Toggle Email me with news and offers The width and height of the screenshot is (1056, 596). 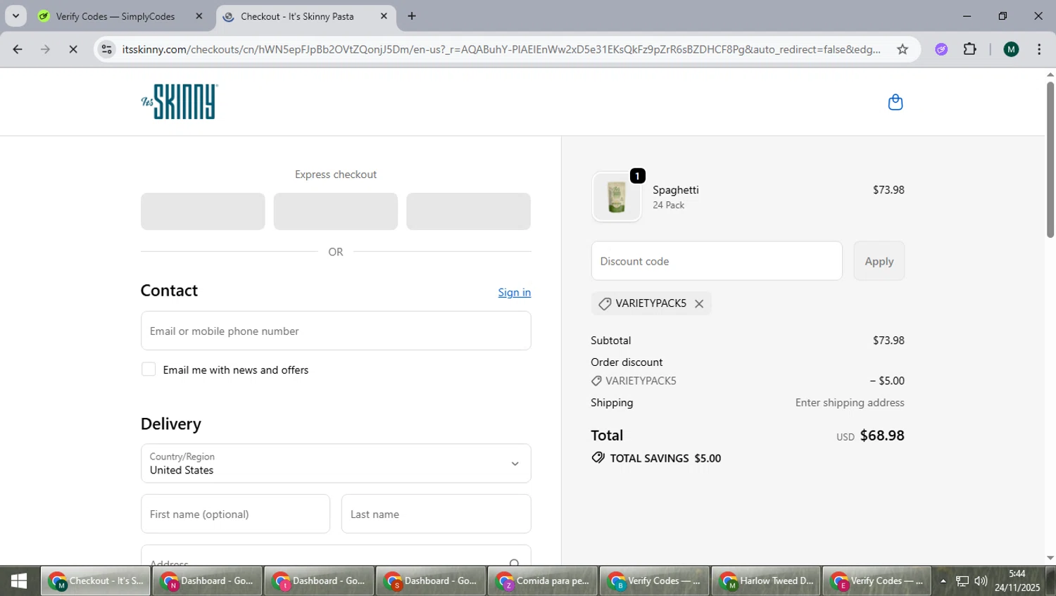pos(149,369)
